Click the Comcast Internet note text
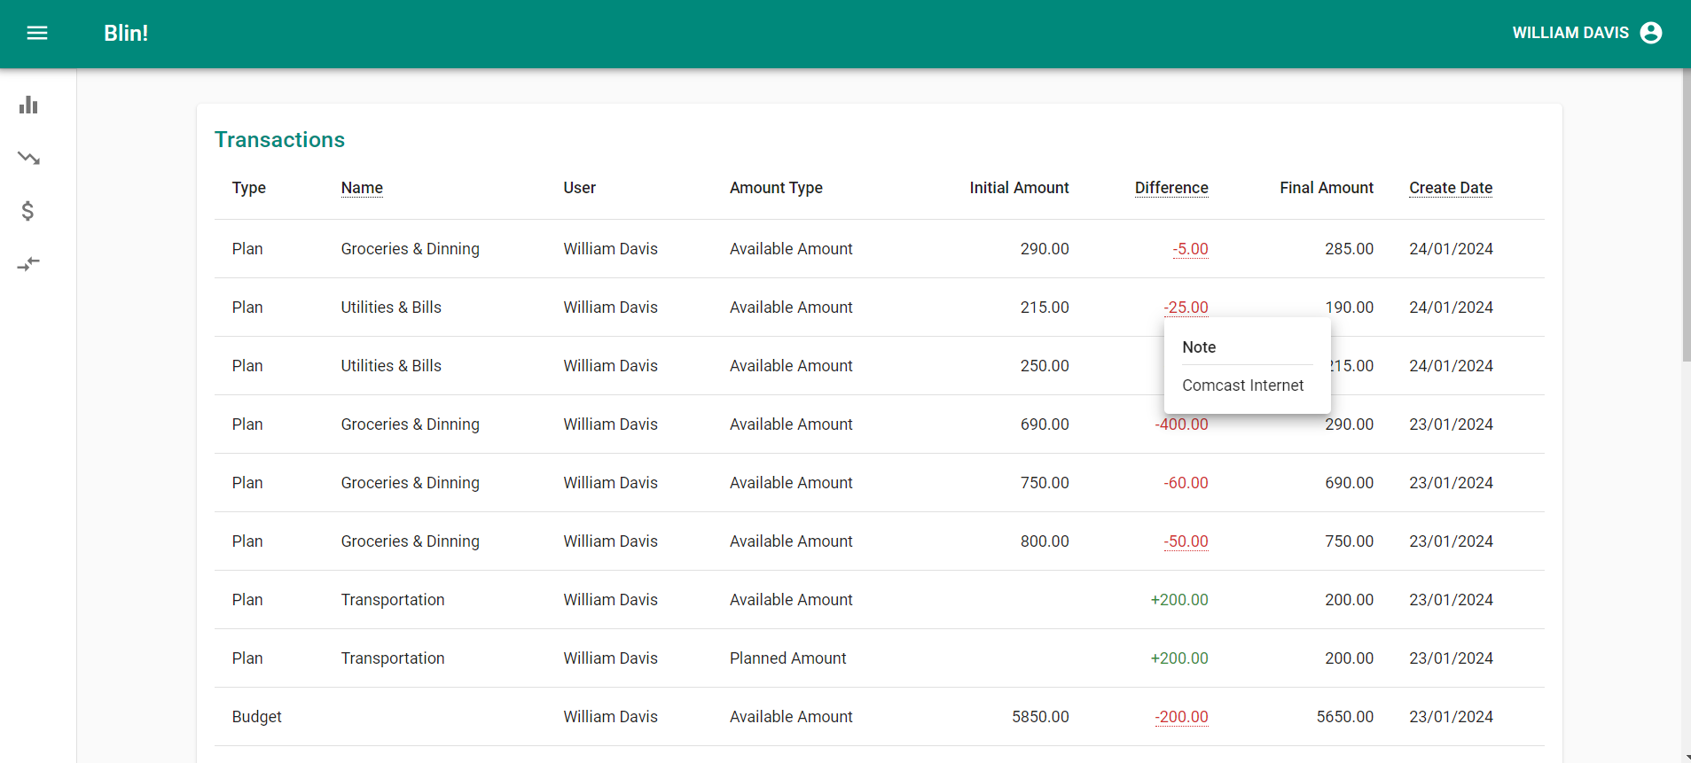This screenshot has width=1691, height=763. coord(1242,385)
